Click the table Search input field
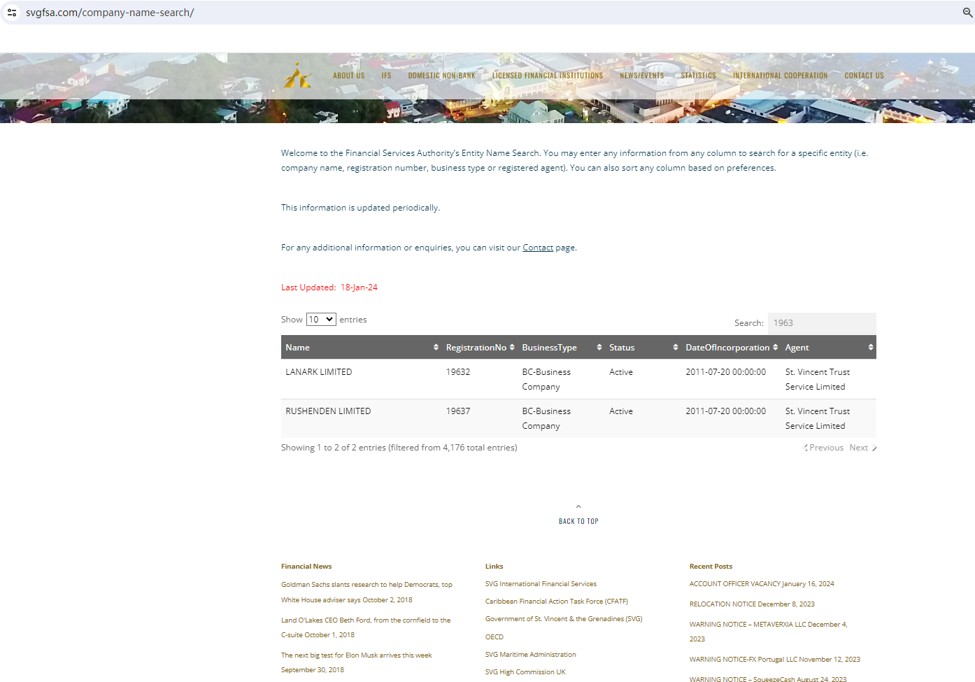Screen dimensions: 975x682 coord(822,323)
